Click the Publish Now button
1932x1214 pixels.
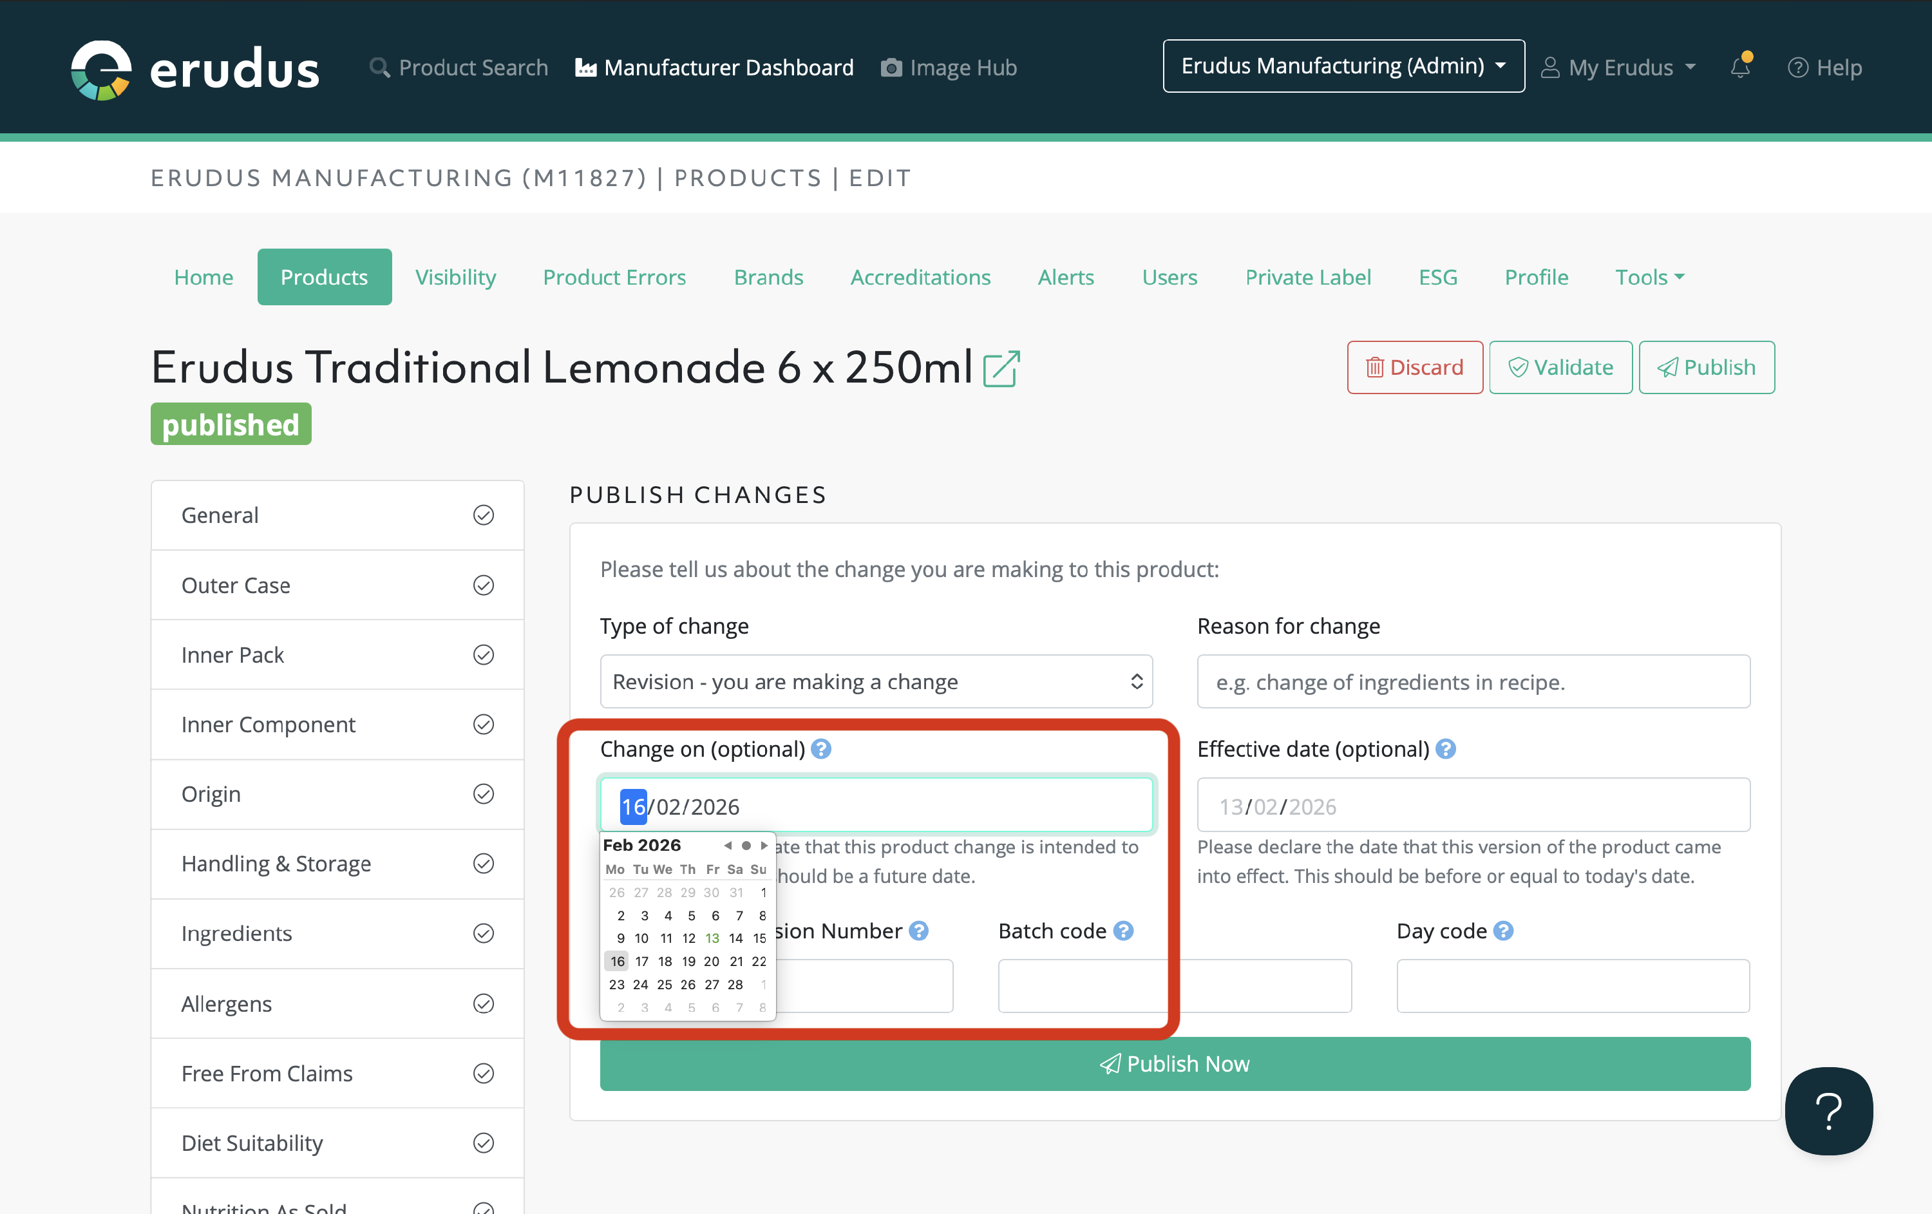coord(1175,1063)
